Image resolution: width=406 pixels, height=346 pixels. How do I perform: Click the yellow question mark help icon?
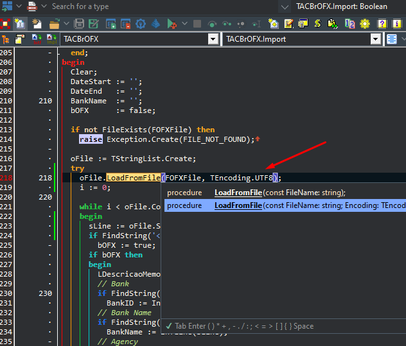click(382, 24)
